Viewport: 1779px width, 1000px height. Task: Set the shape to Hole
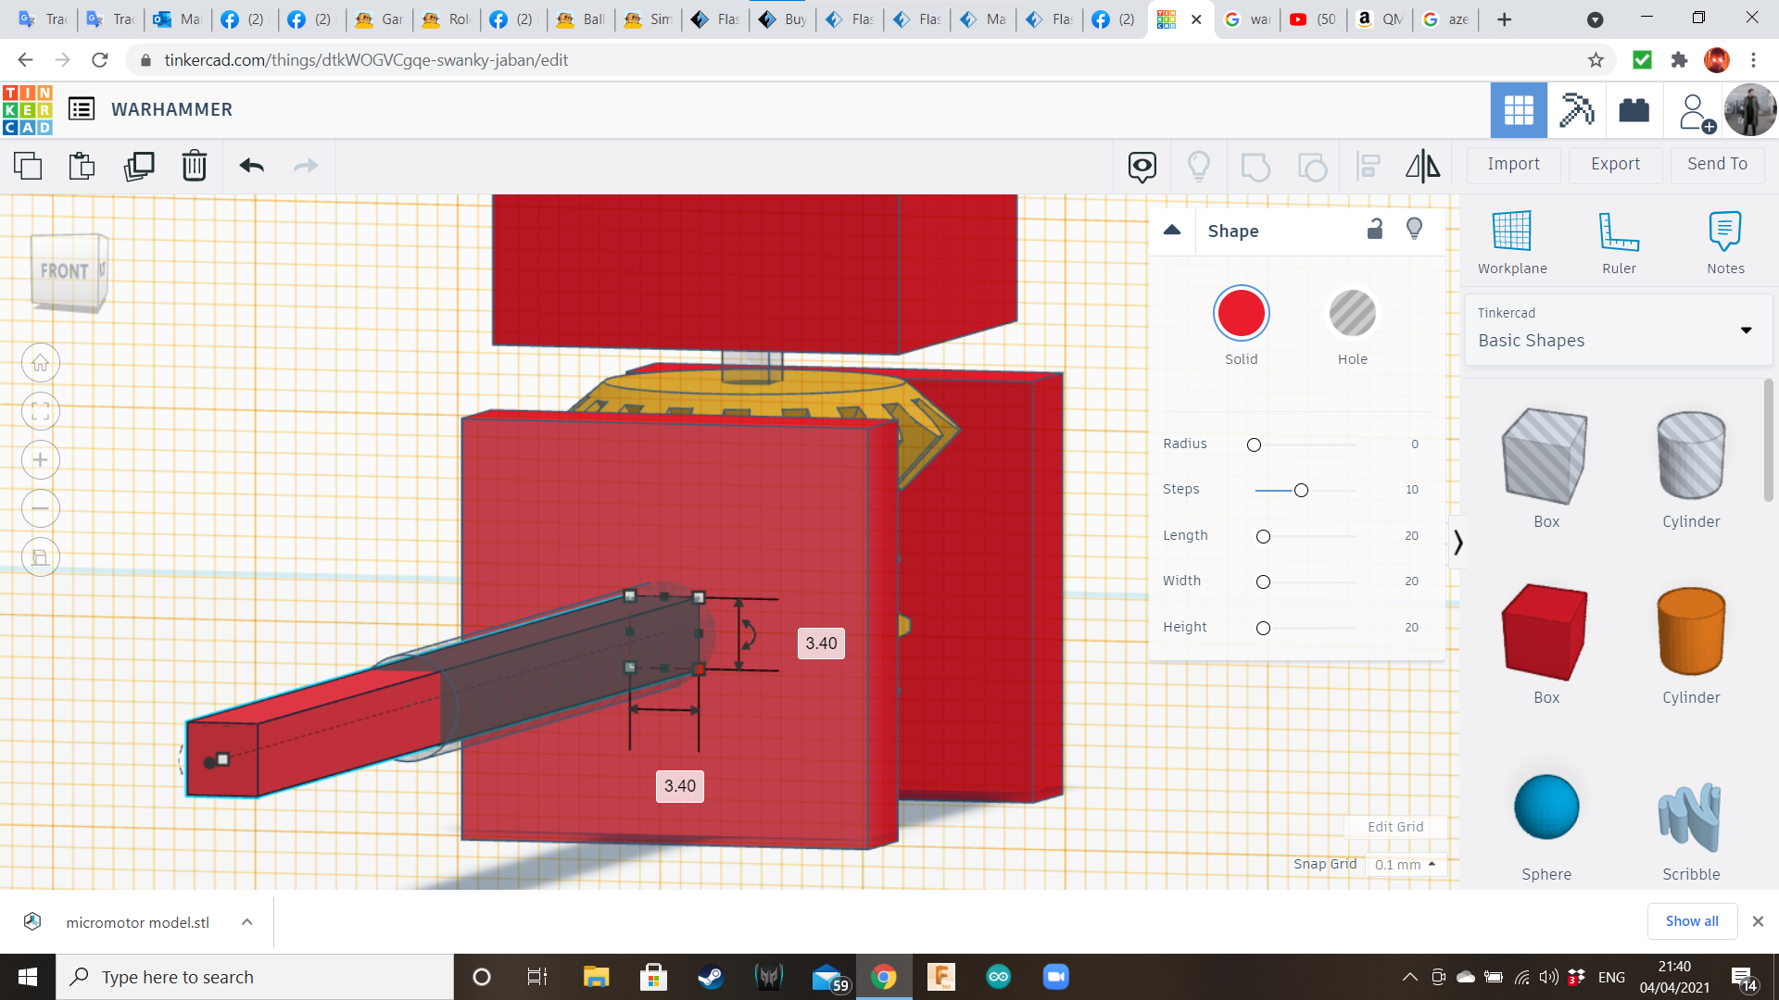click(x=1352, y=314)
